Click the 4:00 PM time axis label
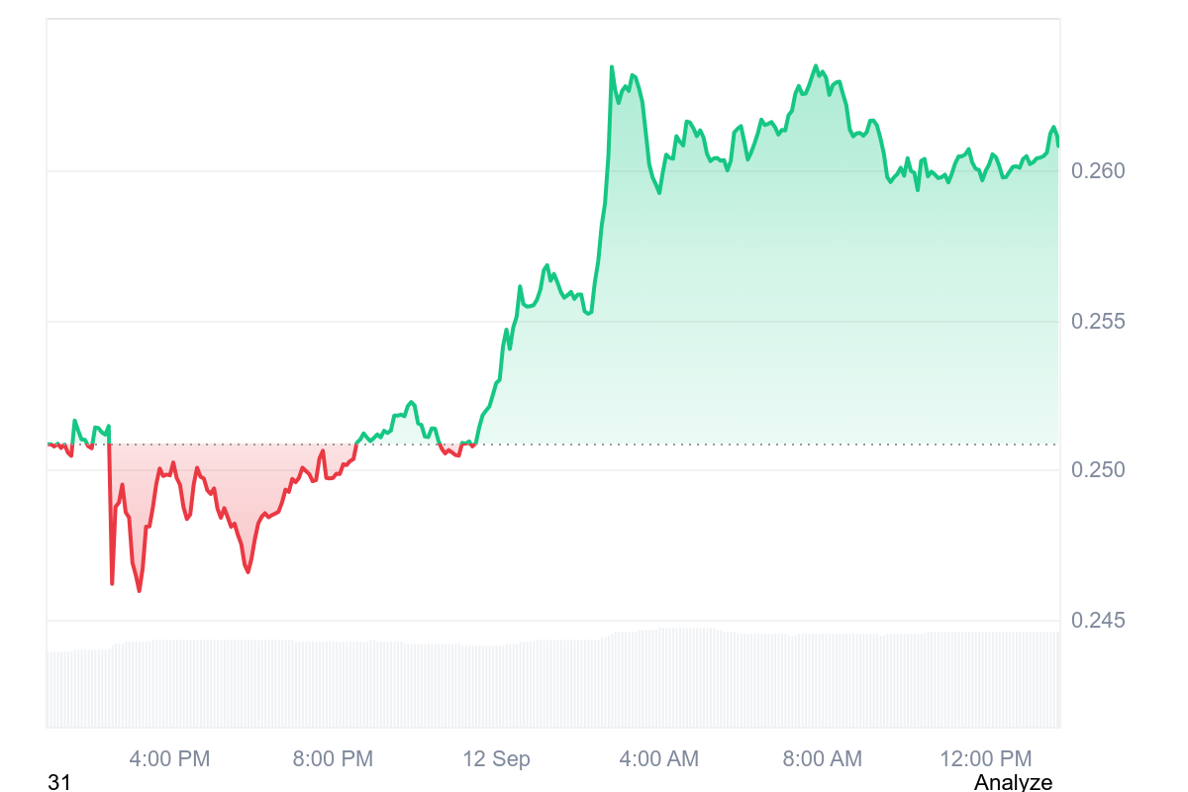The image size is (1188, 792). [x=170, y=759]
